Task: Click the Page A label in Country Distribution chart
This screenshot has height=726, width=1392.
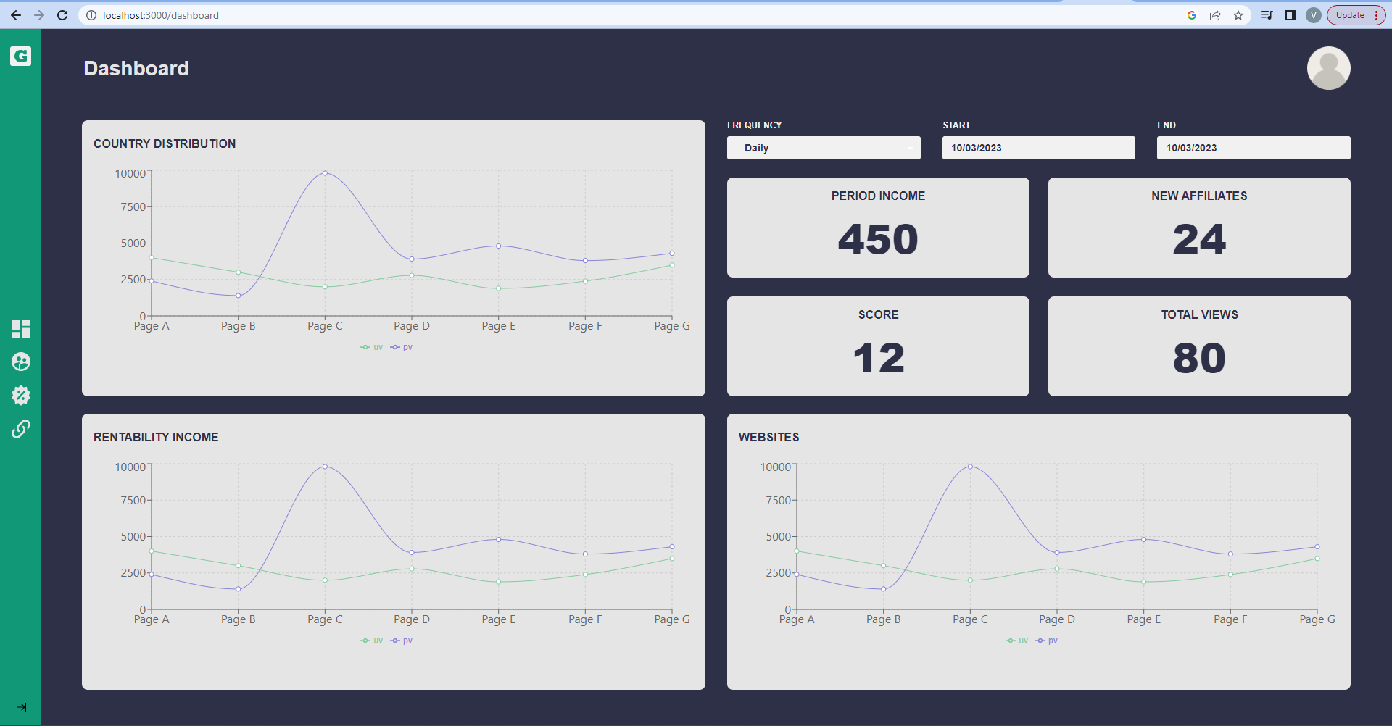Action: (152, 326)
